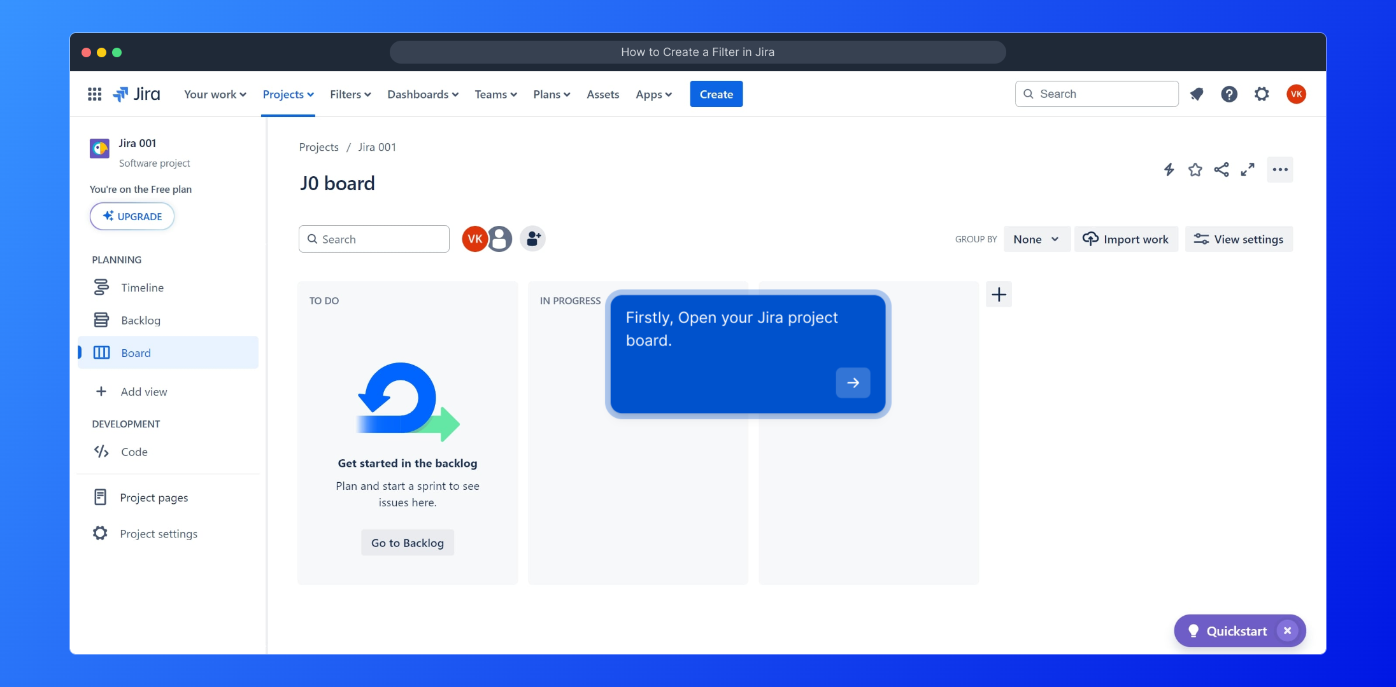Click the notifications bell icon
Image resolution: width=1396 pixels, height=687 pixels.
click(x=1197, y=94)
